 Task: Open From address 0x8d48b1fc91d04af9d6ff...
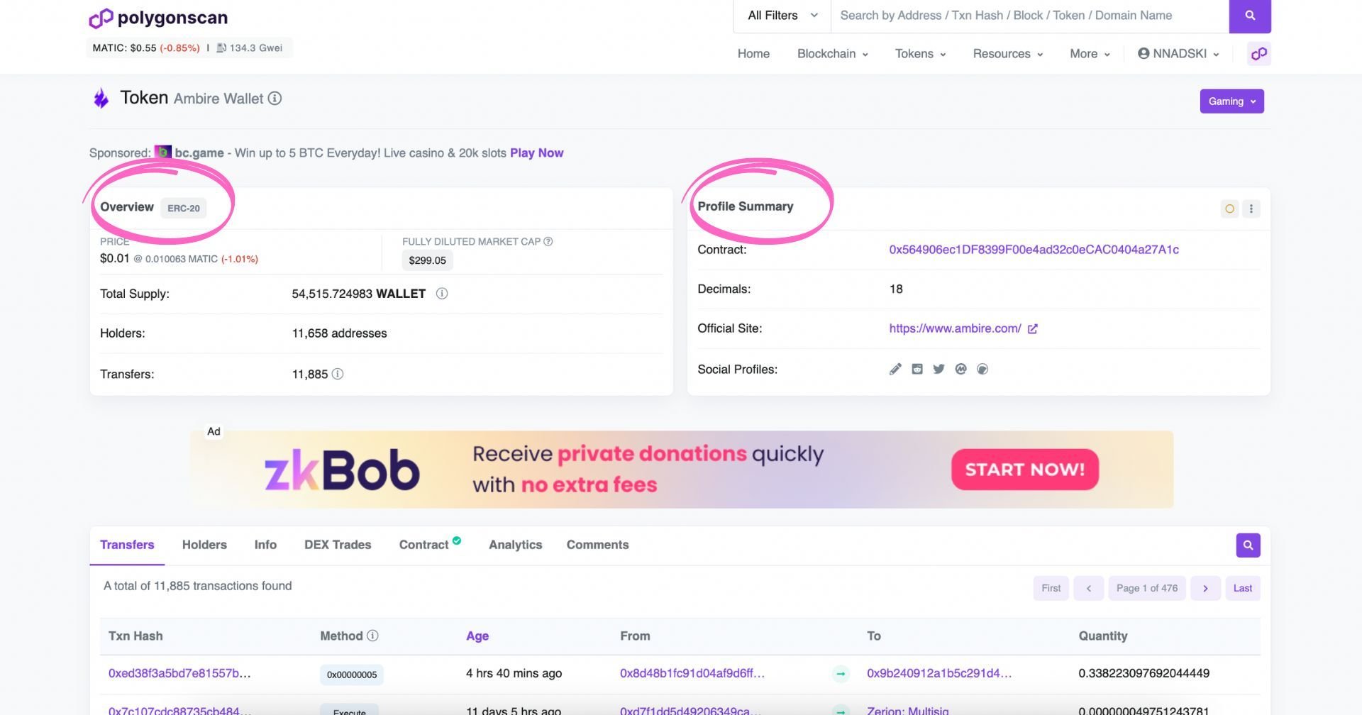click(692, 673)
